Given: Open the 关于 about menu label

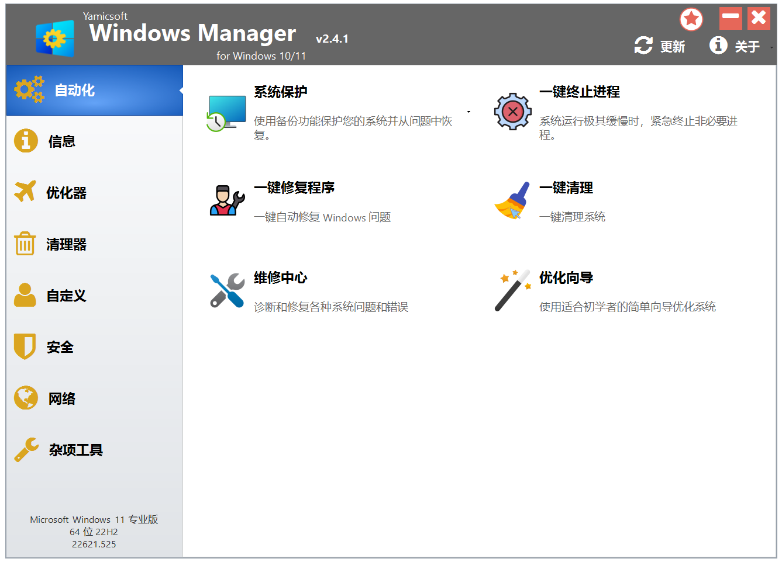Looking at the screenshot, I should [x=747, y=47].
